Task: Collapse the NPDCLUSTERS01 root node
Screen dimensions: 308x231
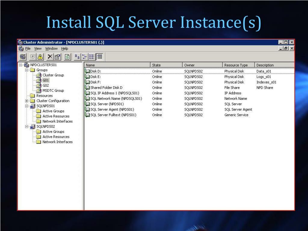Action: [20, 65]
